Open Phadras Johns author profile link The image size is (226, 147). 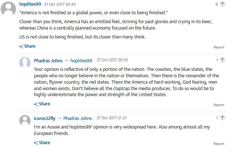tap(48, 61)
